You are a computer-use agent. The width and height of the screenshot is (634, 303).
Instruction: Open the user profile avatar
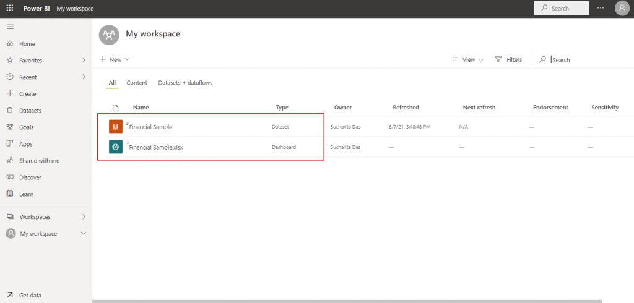[622, 8]
